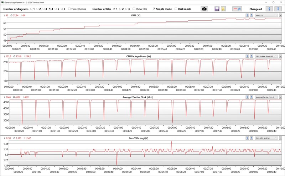The height and width of the screenshot is (176, 285).
Task: Click small x button beside Core VIDs dropdown
Action: 280,138
